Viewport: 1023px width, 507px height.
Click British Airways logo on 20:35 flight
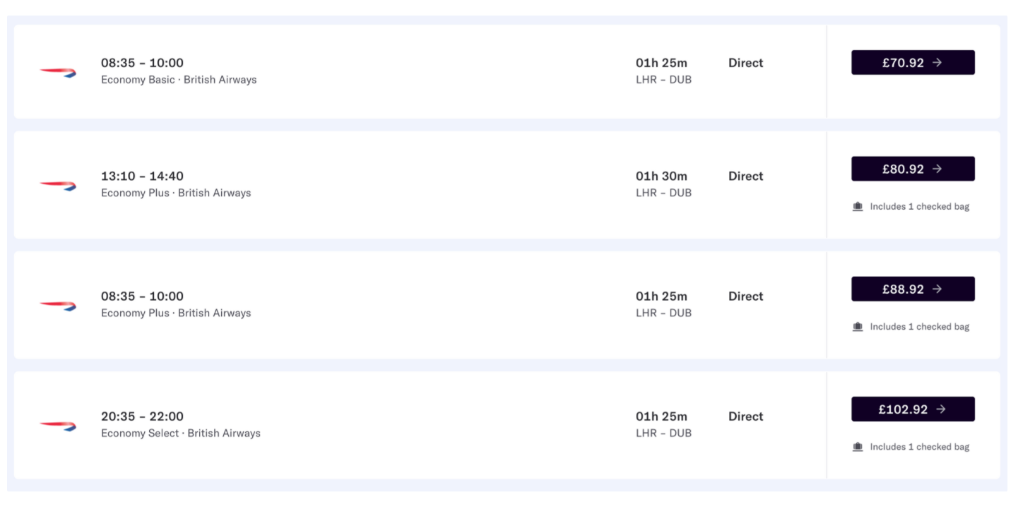[58, 425]
